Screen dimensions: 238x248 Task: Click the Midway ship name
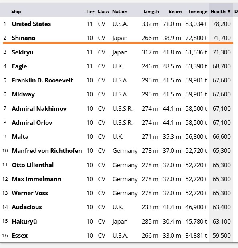23,94
